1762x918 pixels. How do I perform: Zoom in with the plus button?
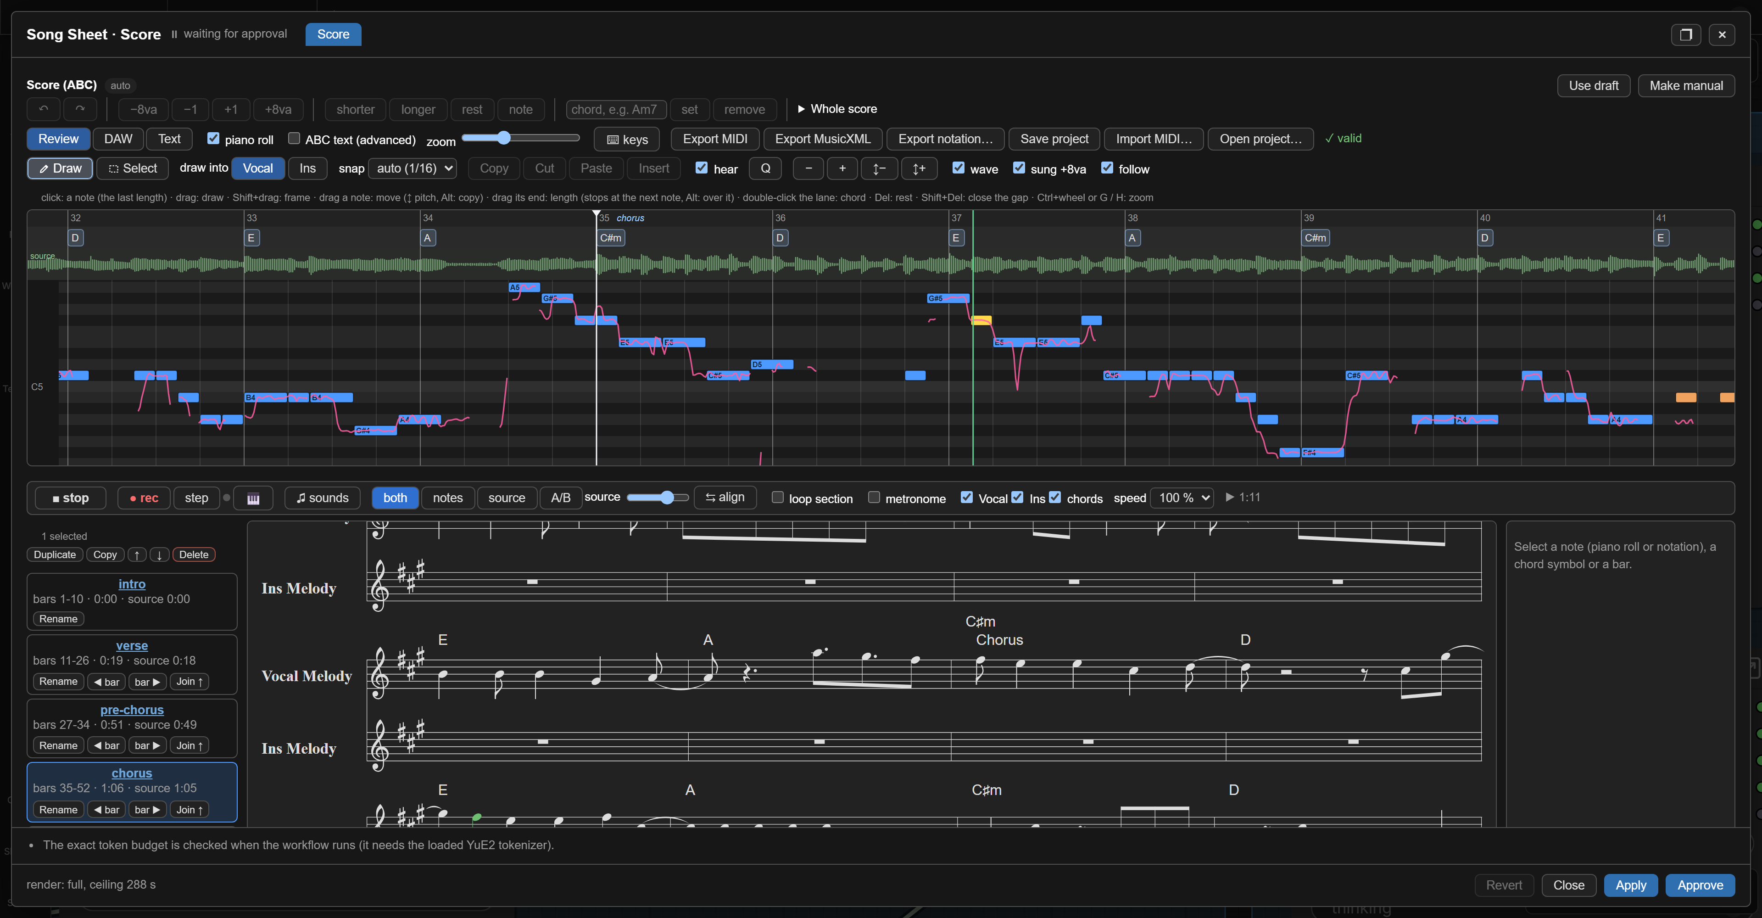point(843,168)
